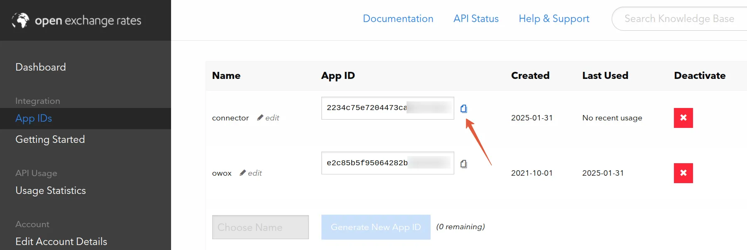Click the '2021-10-01' created date
This screenshot has height=250, width=747.
click(532, 173)
